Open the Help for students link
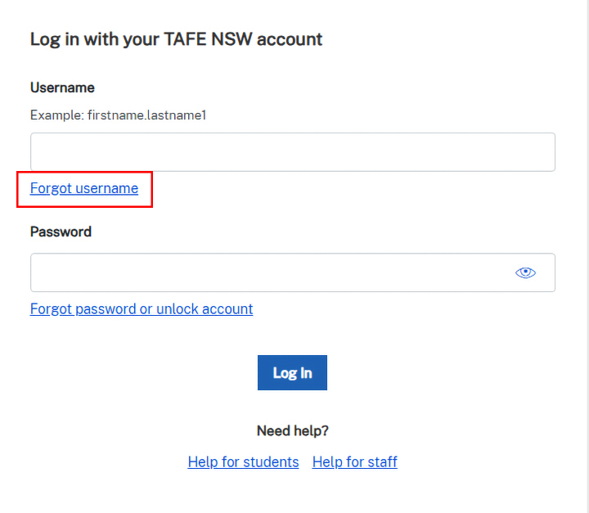 click(243, 462)
